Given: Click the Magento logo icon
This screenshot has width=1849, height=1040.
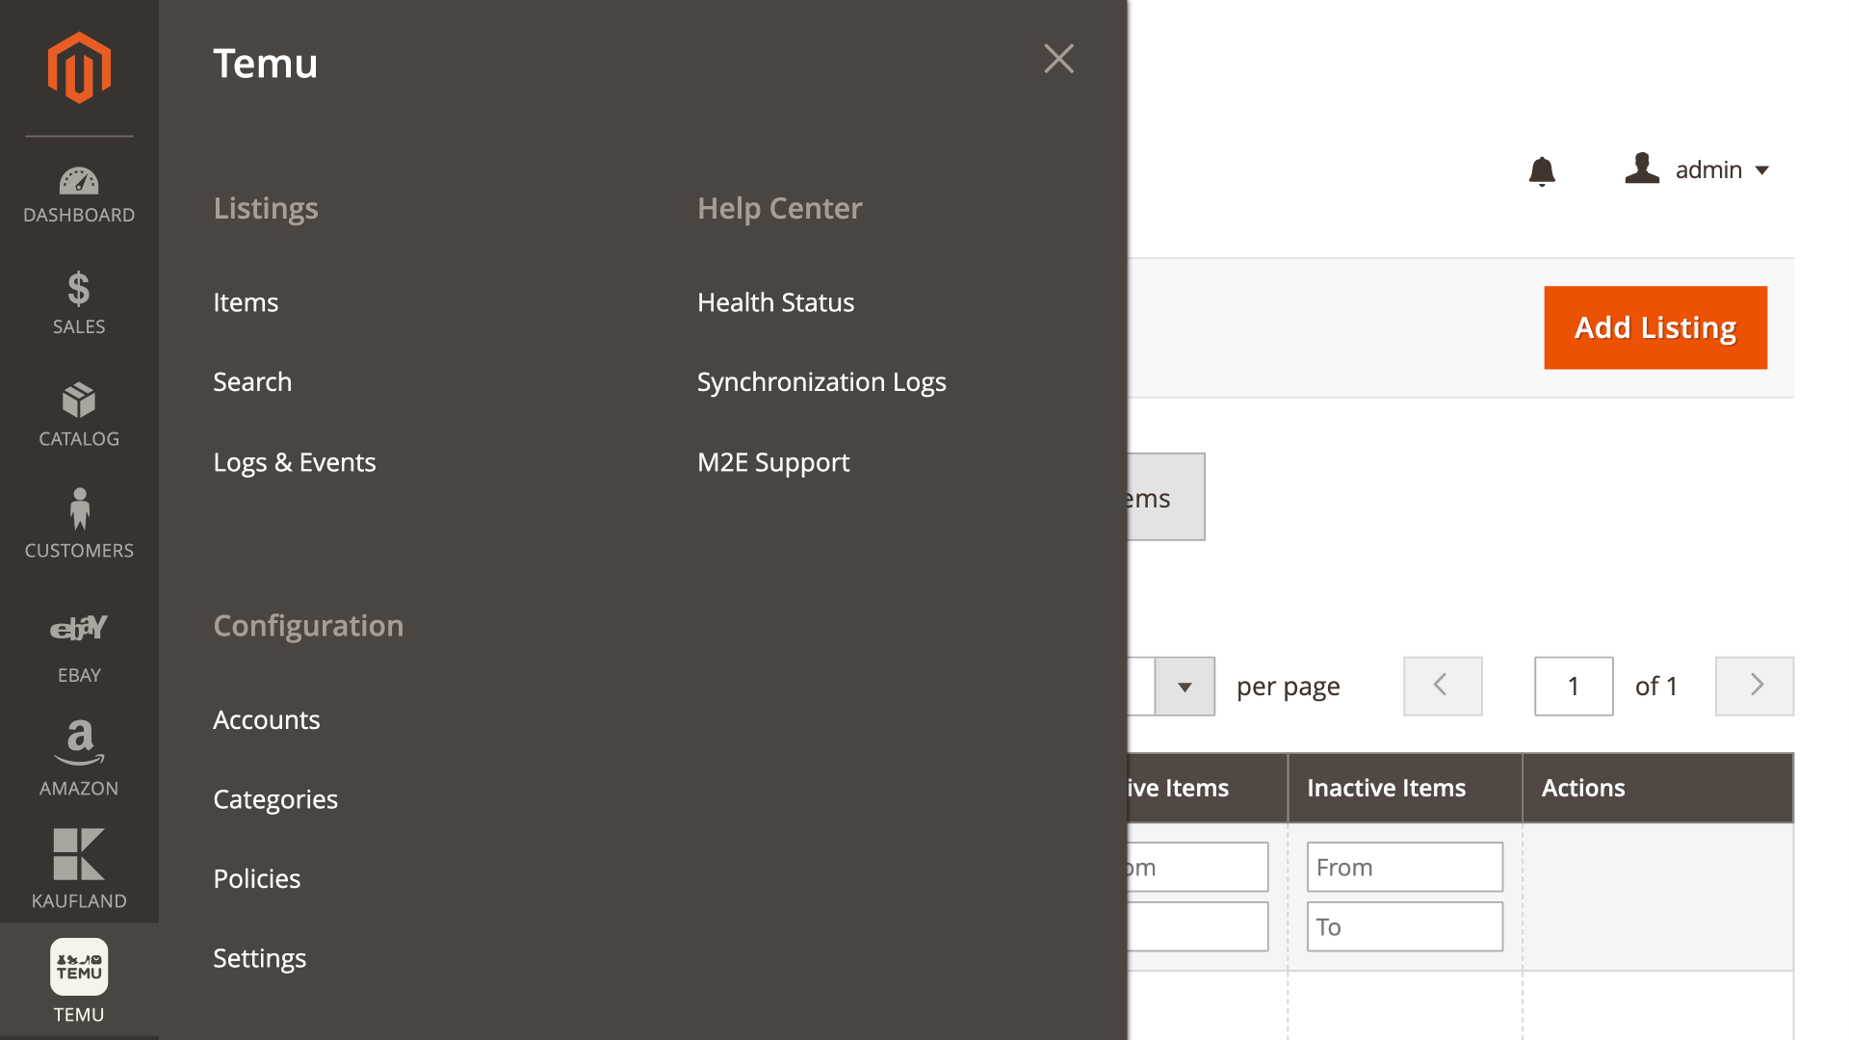Looking at the screenshot, I should [x=79, y=67].
